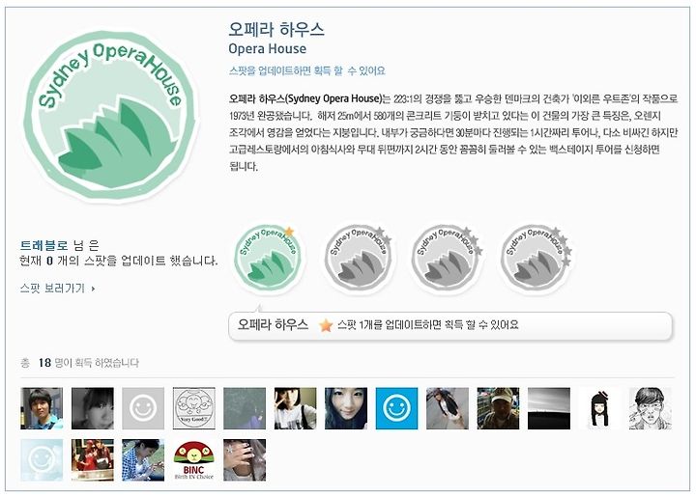Open the sketched man with glasses avatar
The image size is (696, 497).
650,408
